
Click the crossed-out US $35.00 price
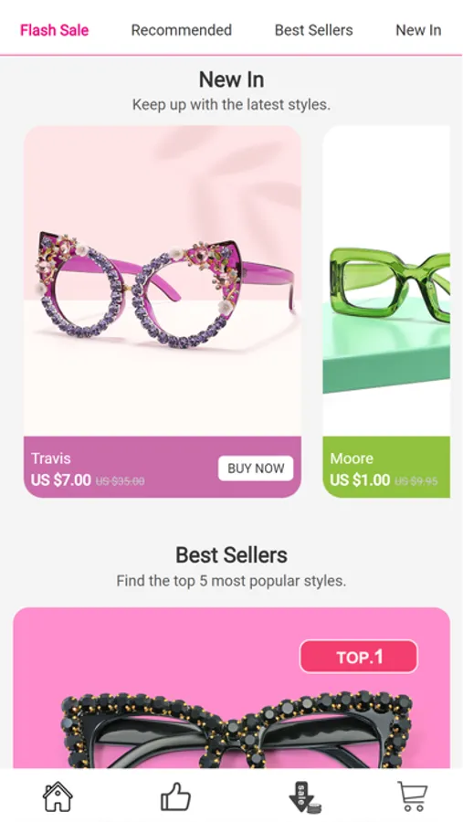(x=120, y=480)
